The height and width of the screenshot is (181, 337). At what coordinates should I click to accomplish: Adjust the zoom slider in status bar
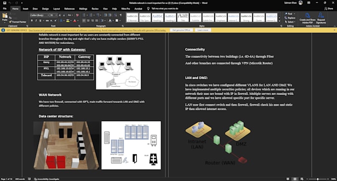[x=318, y=179]
